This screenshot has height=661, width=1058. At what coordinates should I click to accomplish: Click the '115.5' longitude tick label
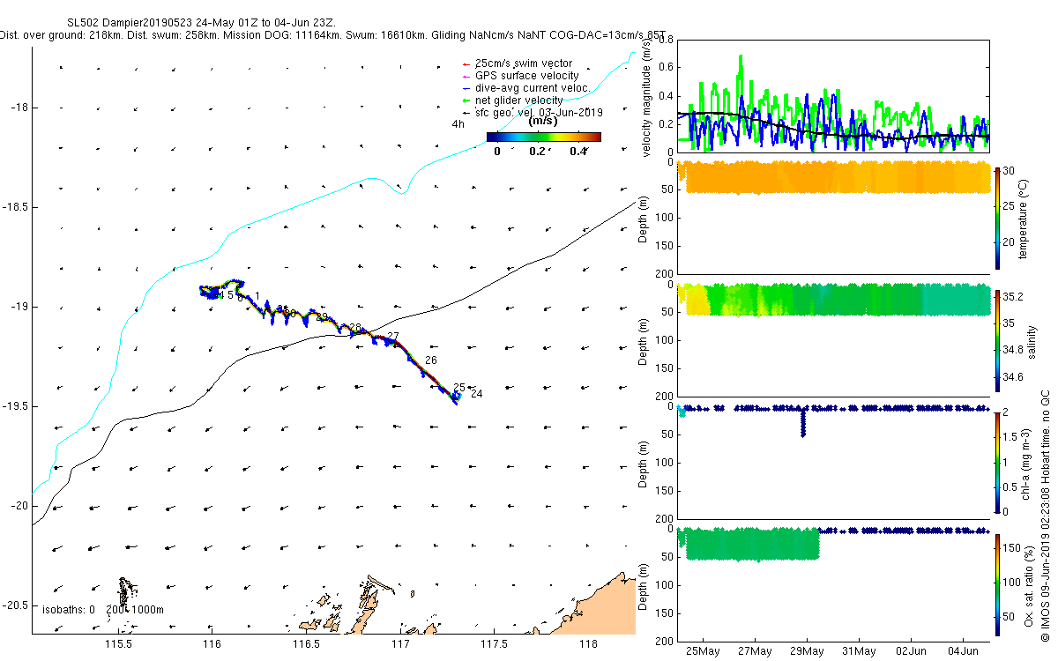(118, 644)
